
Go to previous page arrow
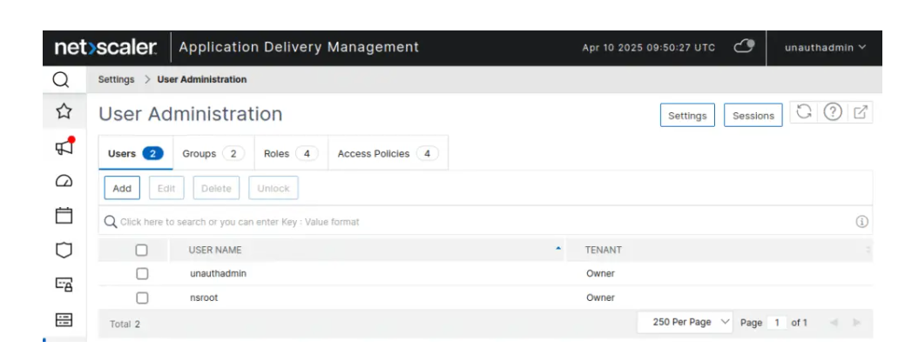[834, 323]
